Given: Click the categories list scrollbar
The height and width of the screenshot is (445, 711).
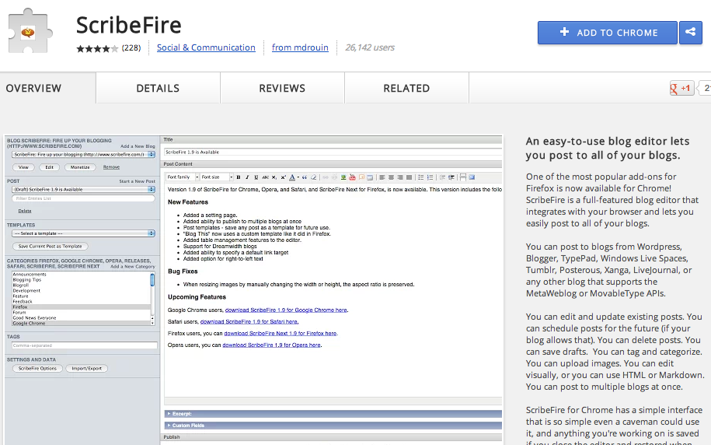Looking at the screenshot, I should [152, 298].
